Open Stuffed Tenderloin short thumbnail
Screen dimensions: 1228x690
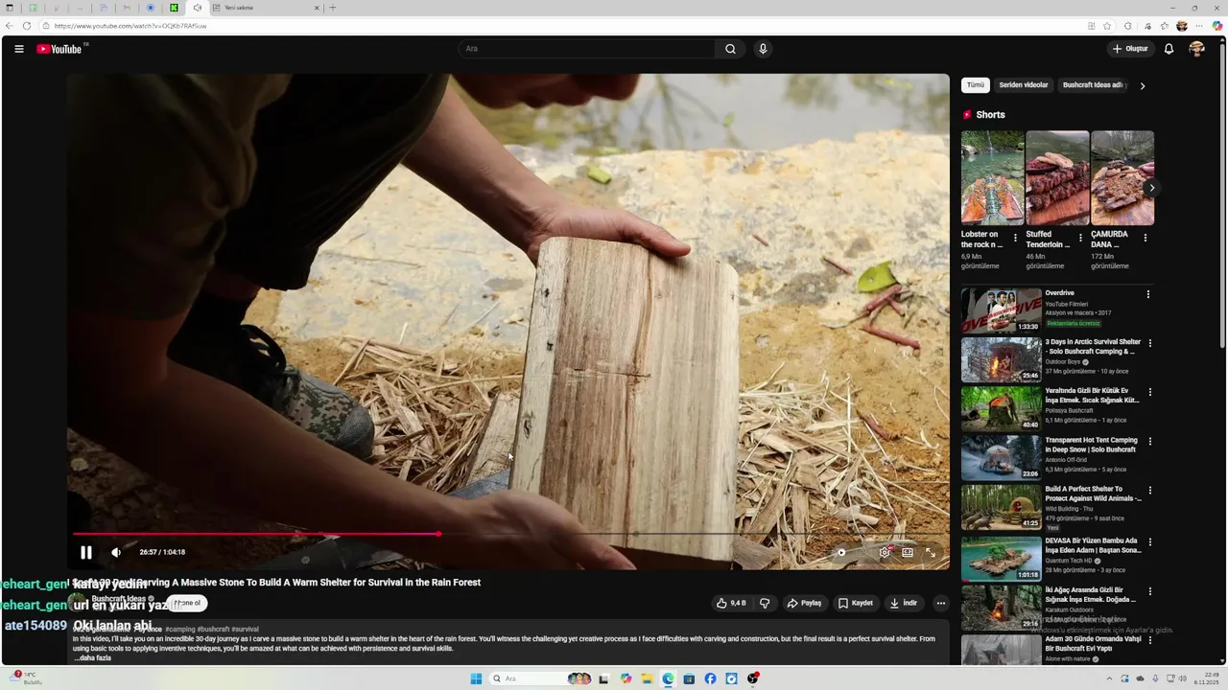click(1057, 178)
